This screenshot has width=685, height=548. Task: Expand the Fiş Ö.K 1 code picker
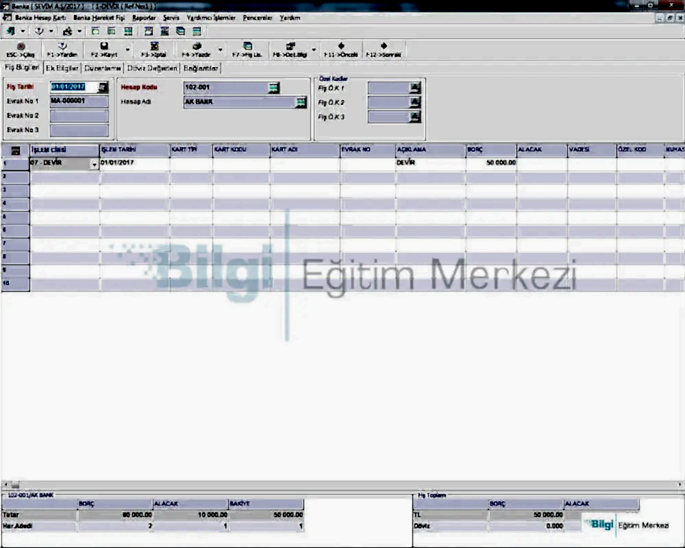click(x=414, y=88)
